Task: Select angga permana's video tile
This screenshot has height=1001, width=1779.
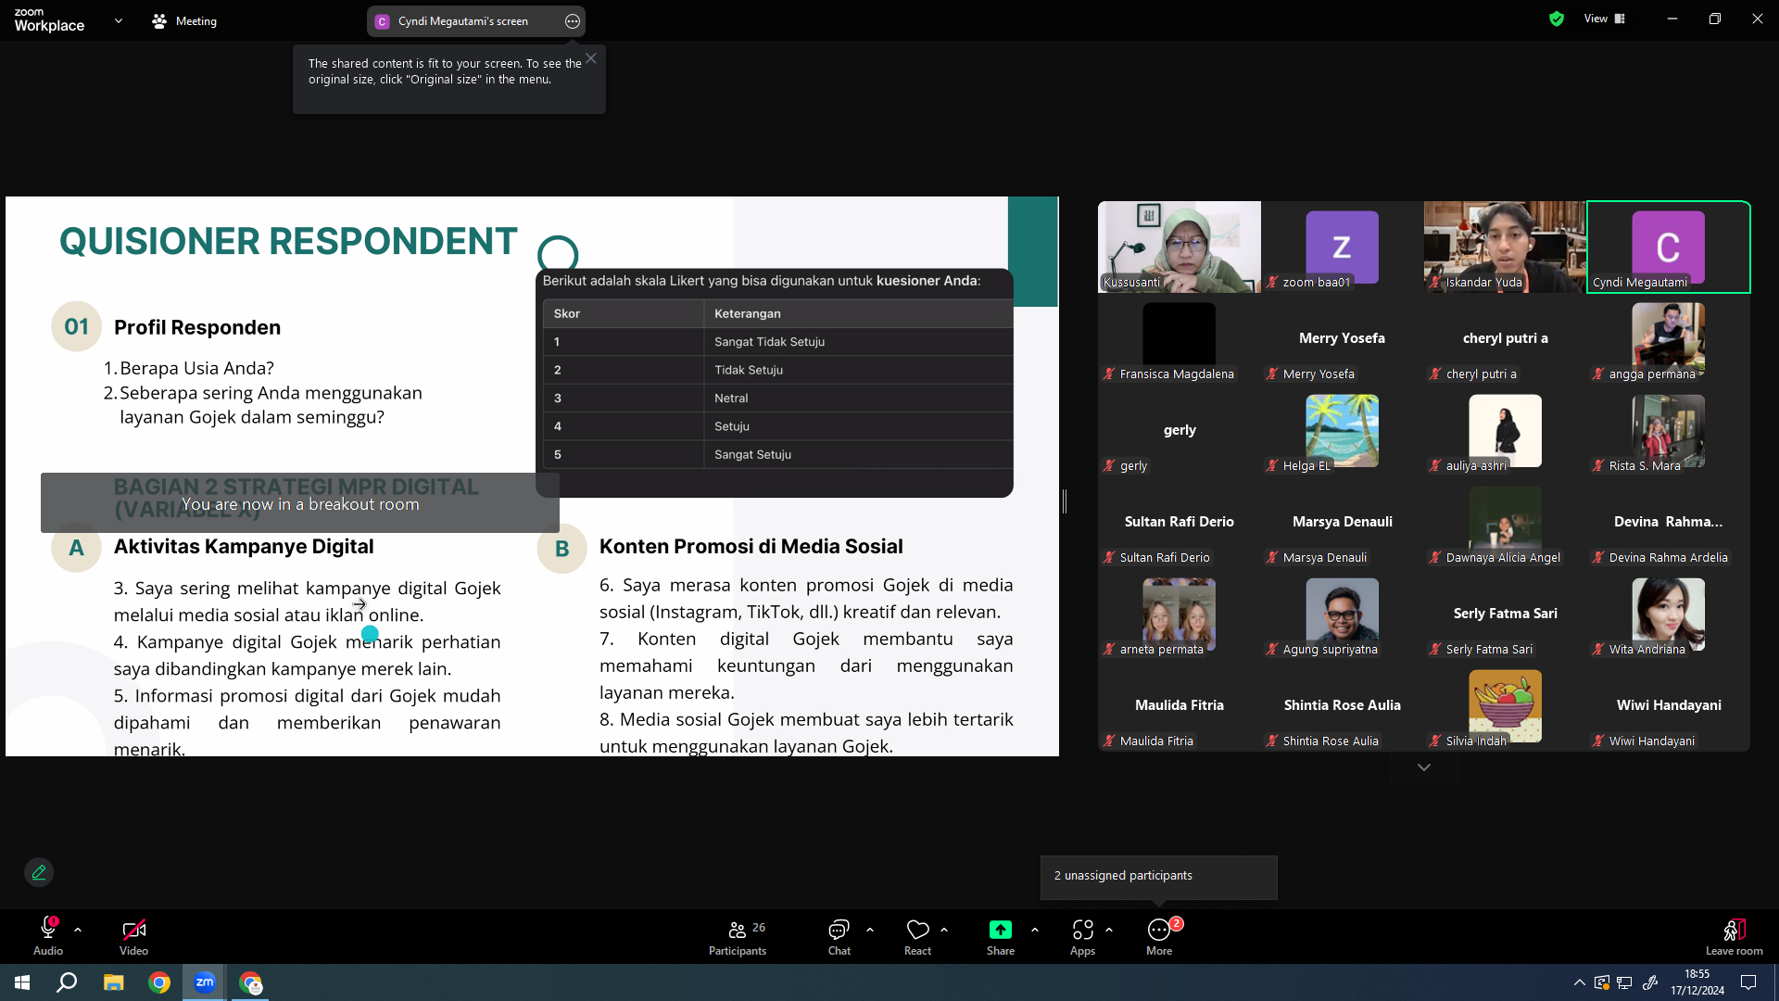Action: [x=1669, y=338]
